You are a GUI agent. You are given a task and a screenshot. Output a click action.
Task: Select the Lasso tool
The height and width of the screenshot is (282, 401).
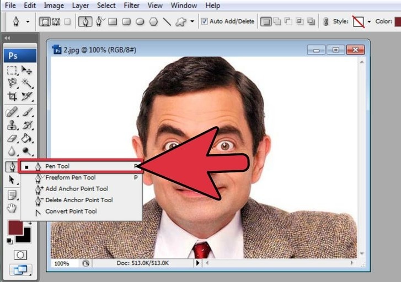click(x=12, y=83)
